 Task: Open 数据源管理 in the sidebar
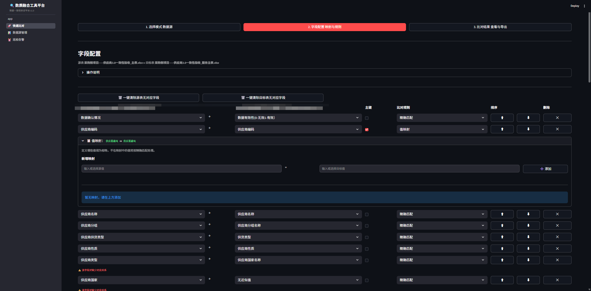(x=20, y=33)
